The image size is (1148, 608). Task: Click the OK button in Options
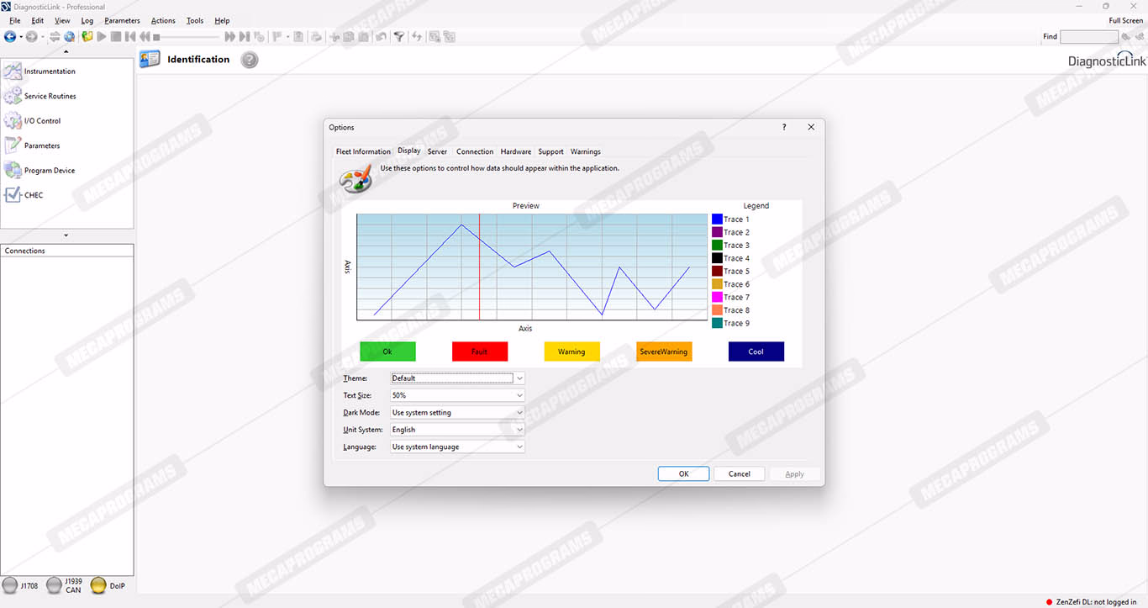tap(683, 474)
